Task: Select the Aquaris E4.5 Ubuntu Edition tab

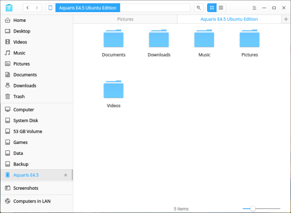Action: 229,19
